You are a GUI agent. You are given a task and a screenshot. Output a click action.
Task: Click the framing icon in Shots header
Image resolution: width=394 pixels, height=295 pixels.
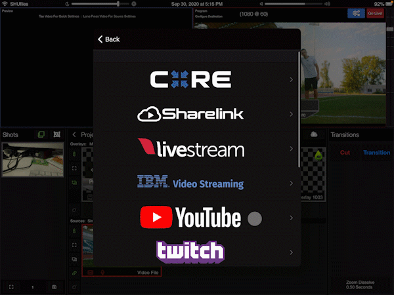(x=57, y=134)
